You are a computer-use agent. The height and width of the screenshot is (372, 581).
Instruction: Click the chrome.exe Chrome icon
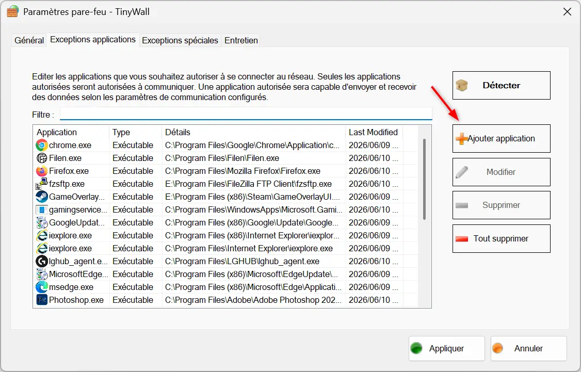[41, 145]
